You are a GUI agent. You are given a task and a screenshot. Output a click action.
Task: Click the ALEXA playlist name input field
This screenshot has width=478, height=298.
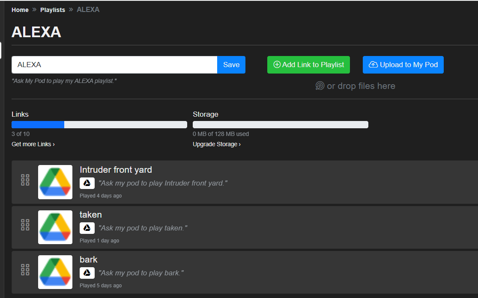[114, 65]
